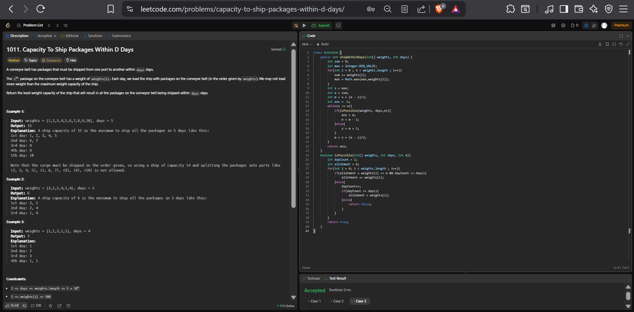Screen dimensions: 634x312
Task: Reload the browser page
Action: click(41, 8)
